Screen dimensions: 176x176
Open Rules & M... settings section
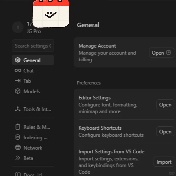(33, 127)
